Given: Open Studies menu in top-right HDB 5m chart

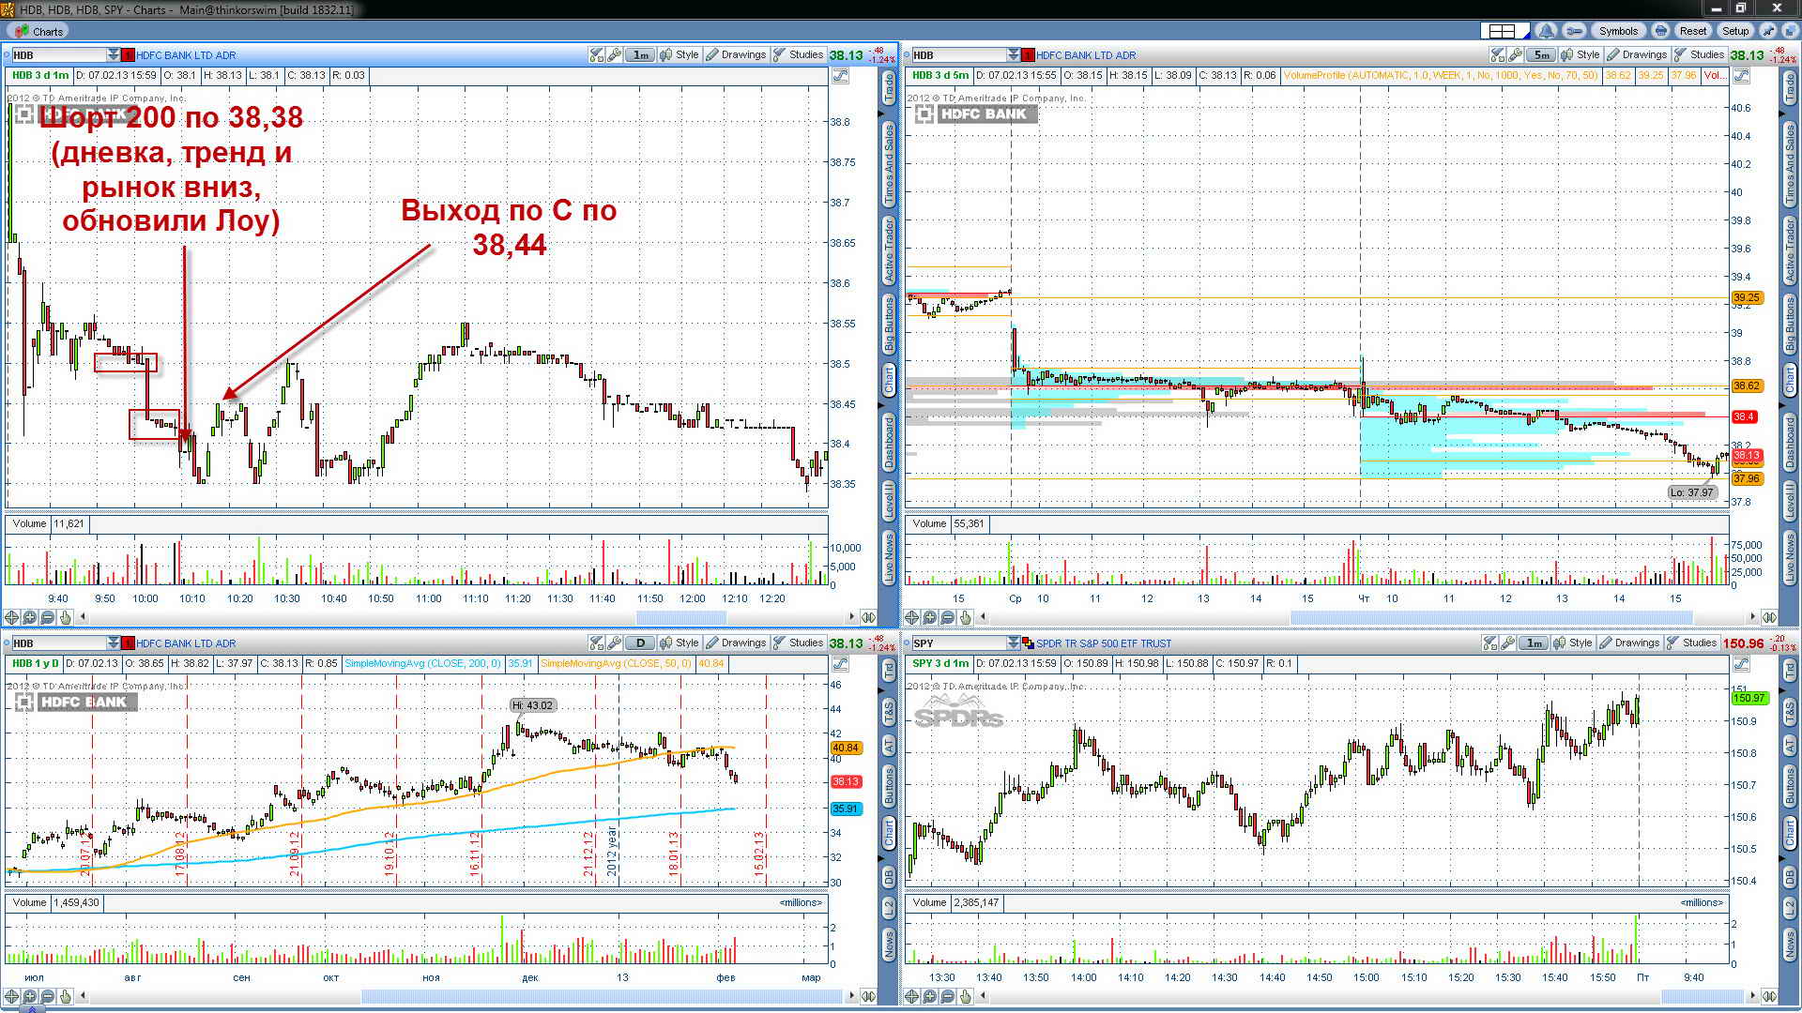Looking at the screenshot, I should click(x=1700, y=55).
